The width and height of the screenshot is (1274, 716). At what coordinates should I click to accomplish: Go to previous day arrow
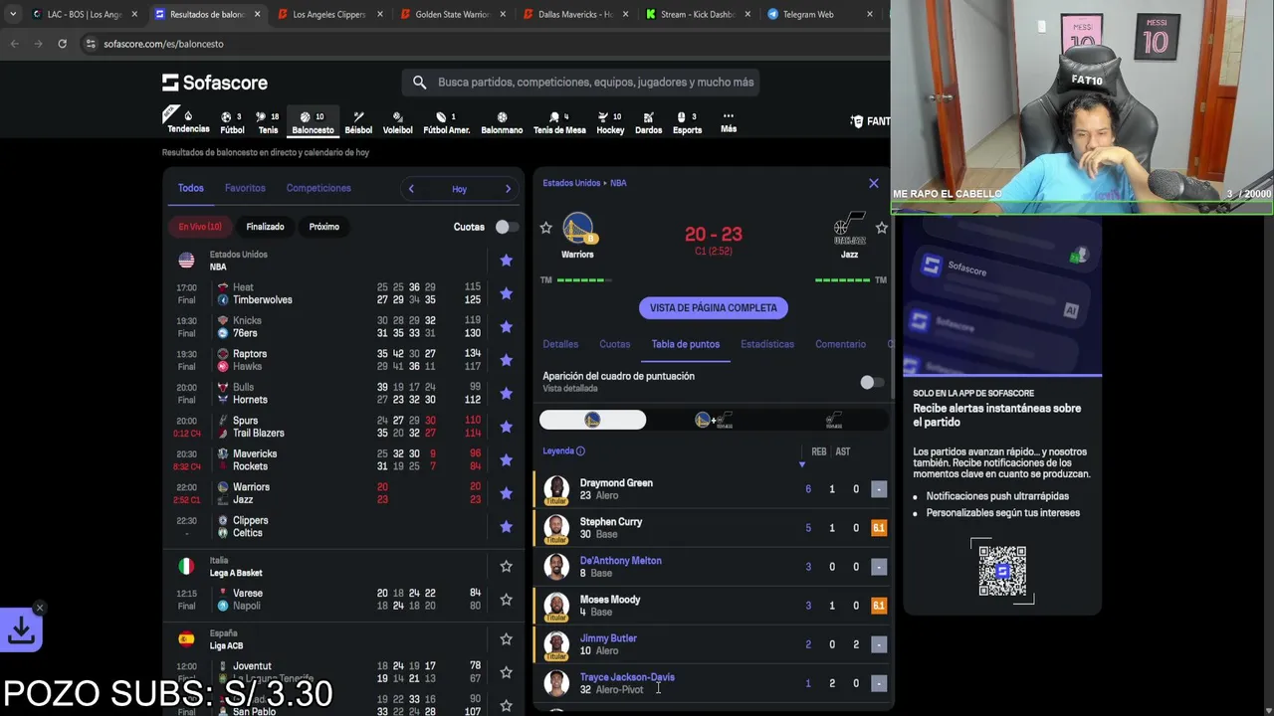[411, 189]
